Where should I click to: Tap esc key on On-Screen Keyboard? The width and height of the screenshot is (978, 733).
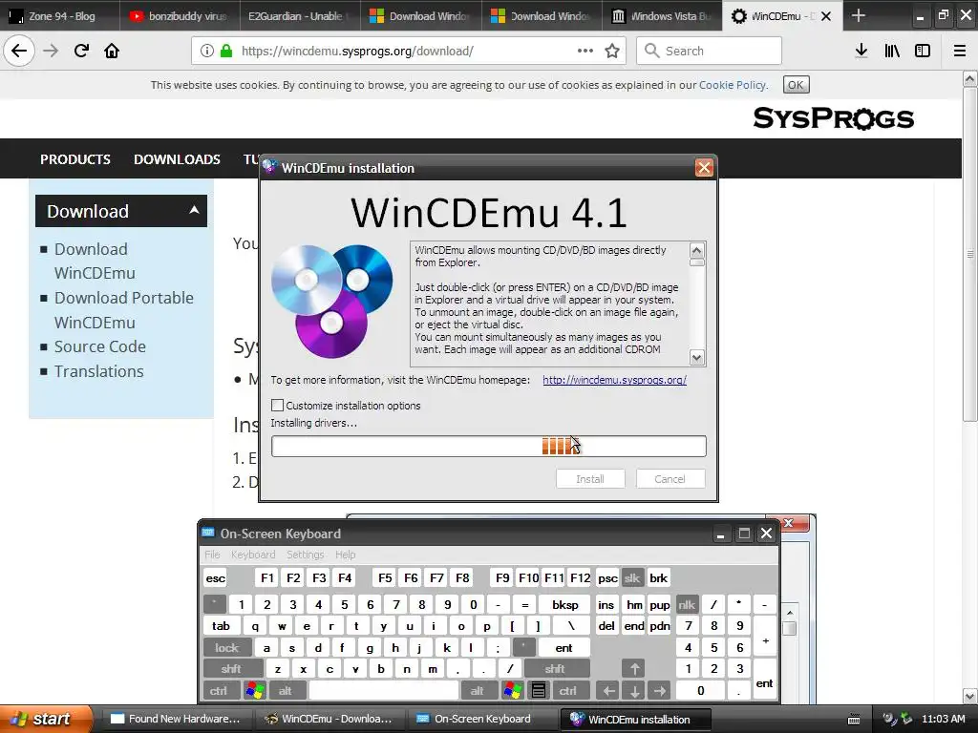click(x=216, y=577)
